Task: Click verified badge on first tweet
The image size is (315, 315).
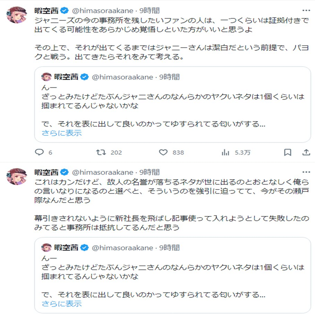Action: pyautogui.click(x=64, y=10)
